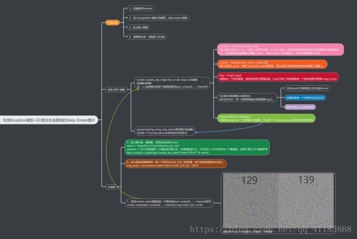Select the node numbered '4.'

147,37
